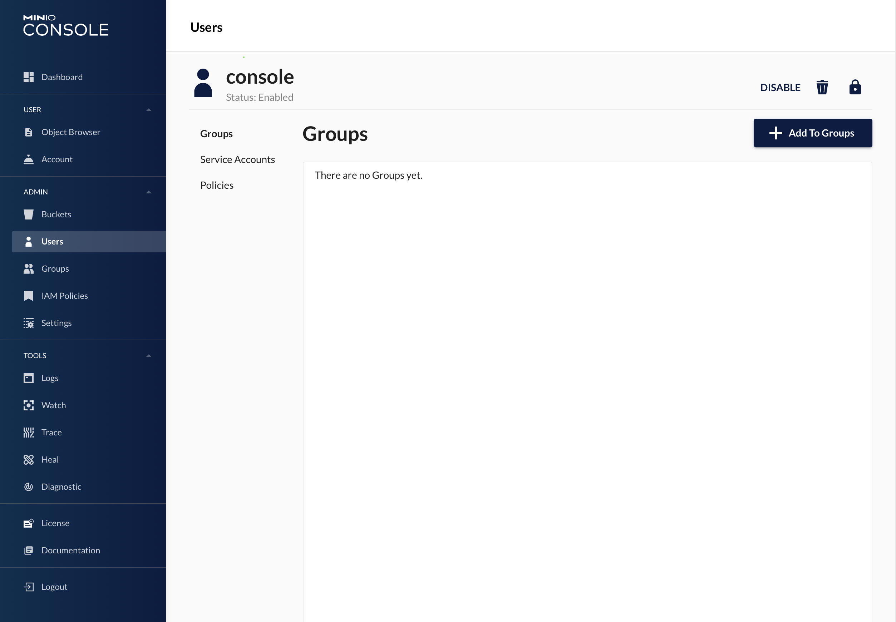Click the IAM Policies bookmark icon
Viewport: 896px width, 622px height.
coord(29,296)
